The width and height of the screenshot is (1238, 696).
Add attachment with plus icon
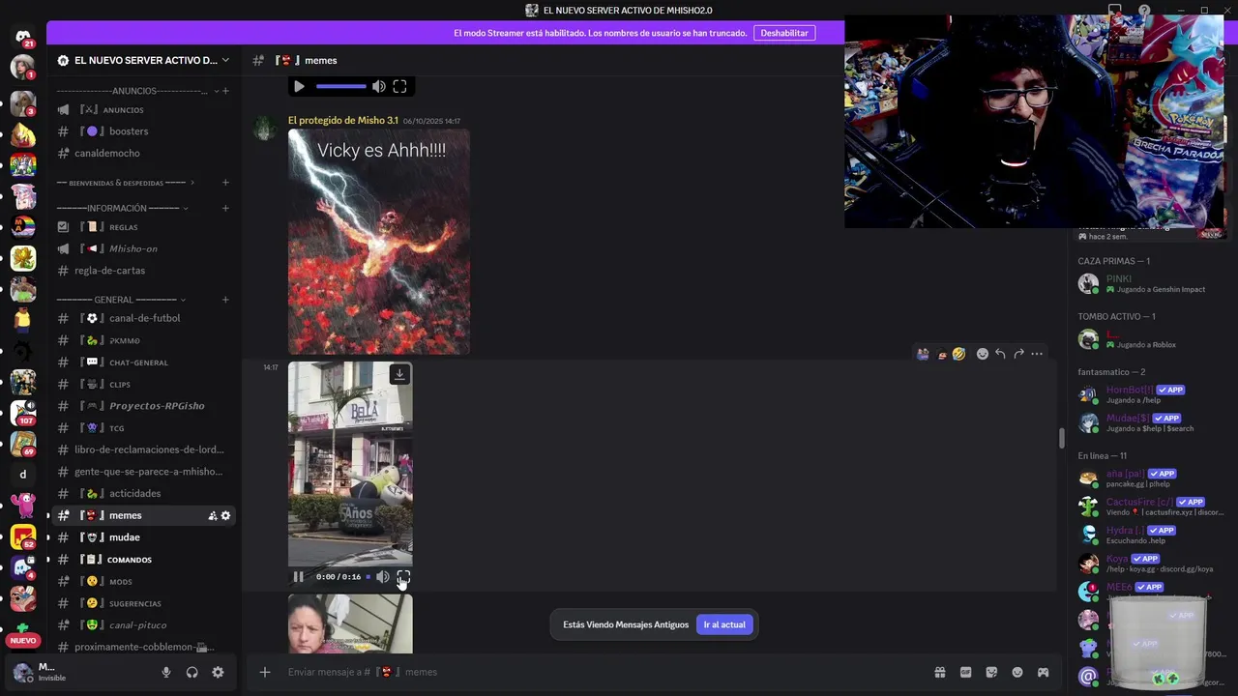click(x=264, y=673)
